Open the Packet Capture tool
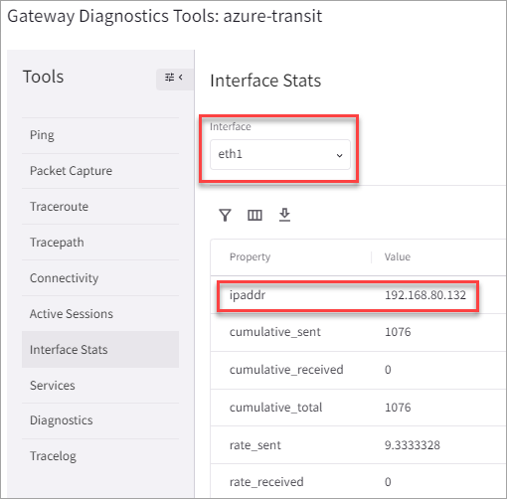 (x=100, y=171)
